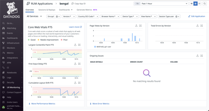Click the Contact Support chat icon
Screen dimensions: 209x111
[3, 92]
